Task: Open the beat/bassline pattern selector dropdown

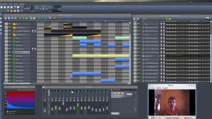Action: pos(153,19)
